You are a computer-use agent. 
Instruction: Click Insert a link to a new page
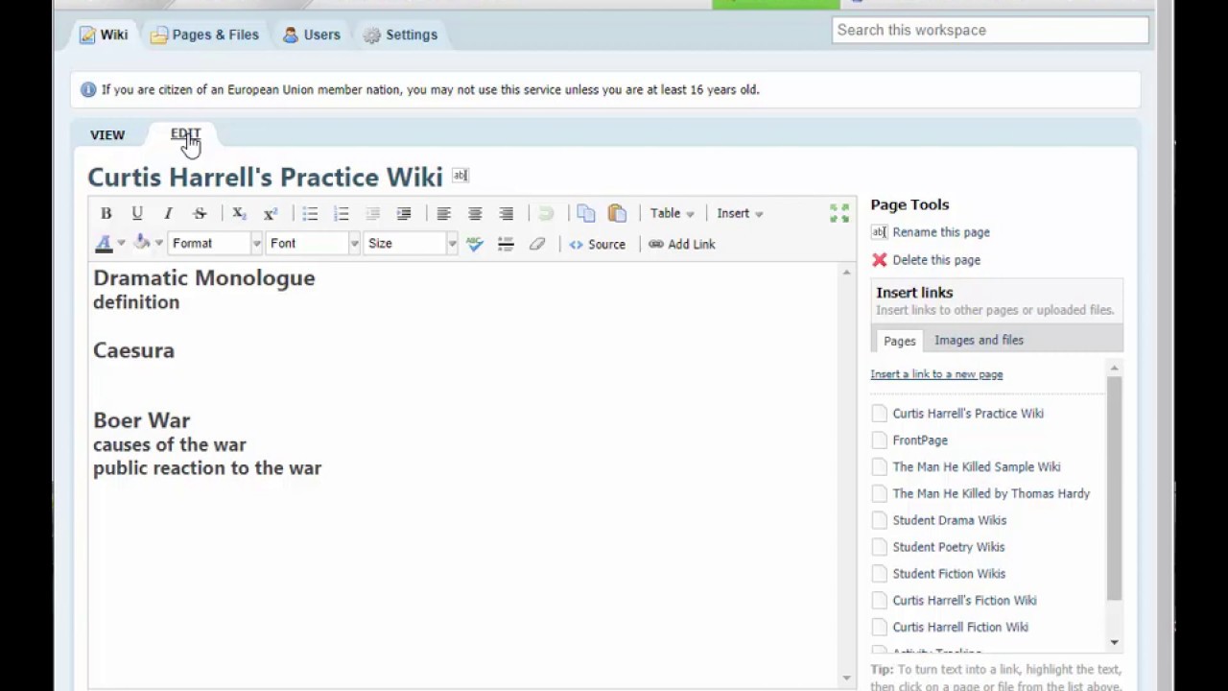point(936,374)
